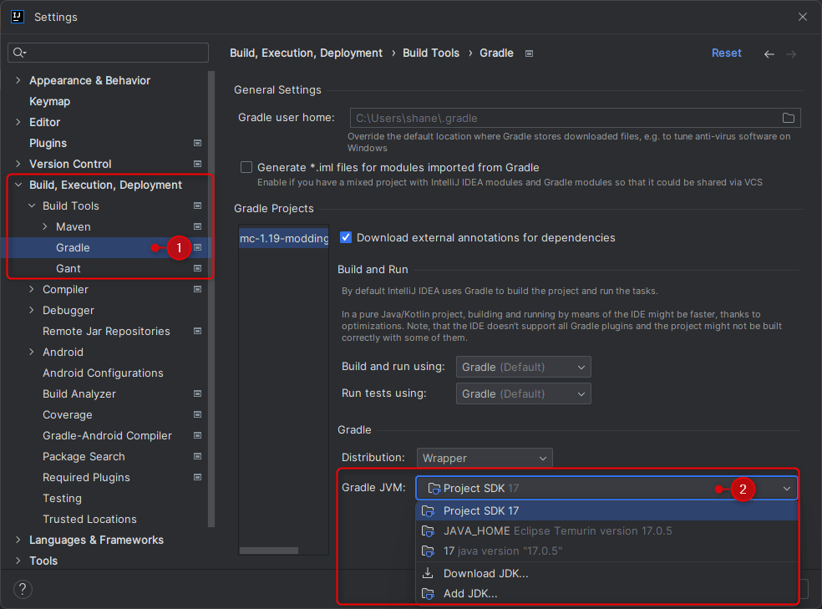
Task: Enable Generate *.iml files for imported modules
Action: 246,167
